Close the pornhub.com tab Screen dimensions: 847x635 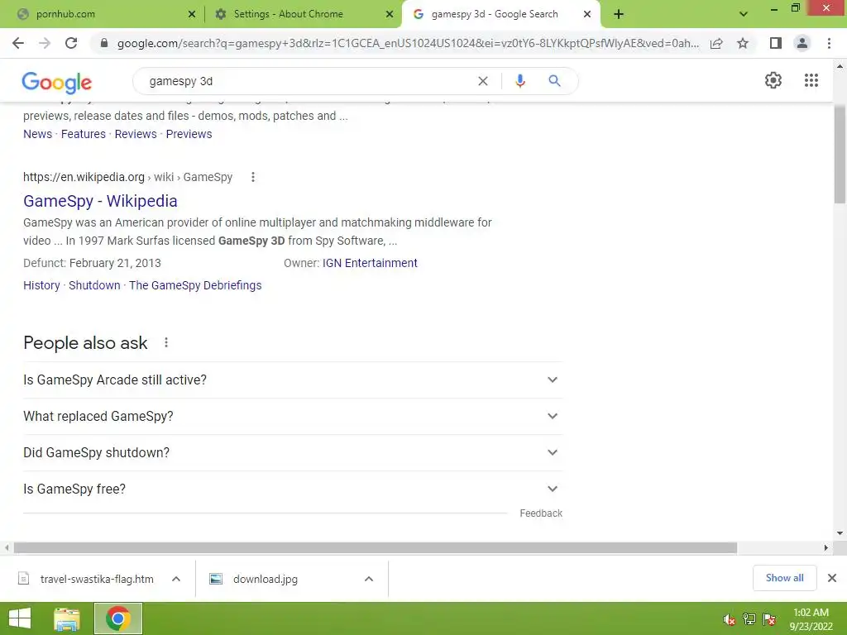point(192,14)
